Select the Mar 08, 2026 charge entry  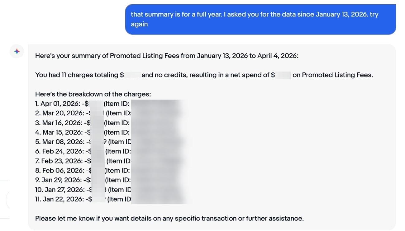[x=63, y=142]
